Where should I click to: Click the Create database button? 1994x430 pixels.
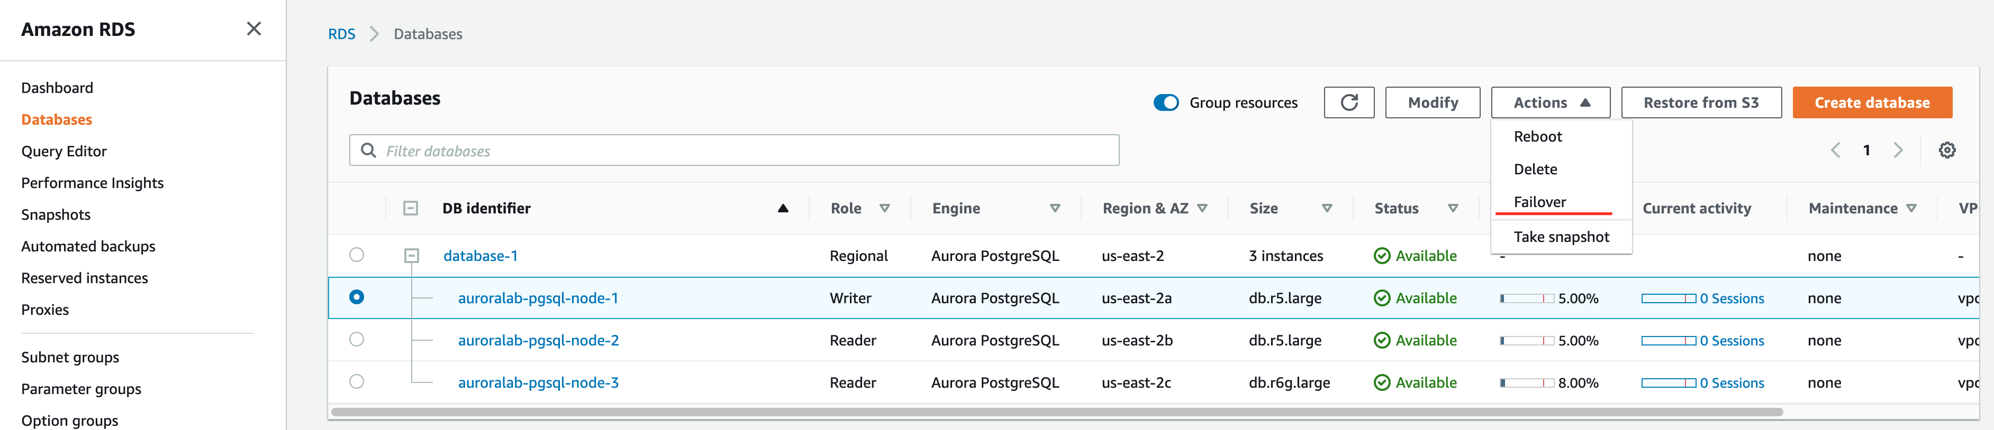point(1871,103)
